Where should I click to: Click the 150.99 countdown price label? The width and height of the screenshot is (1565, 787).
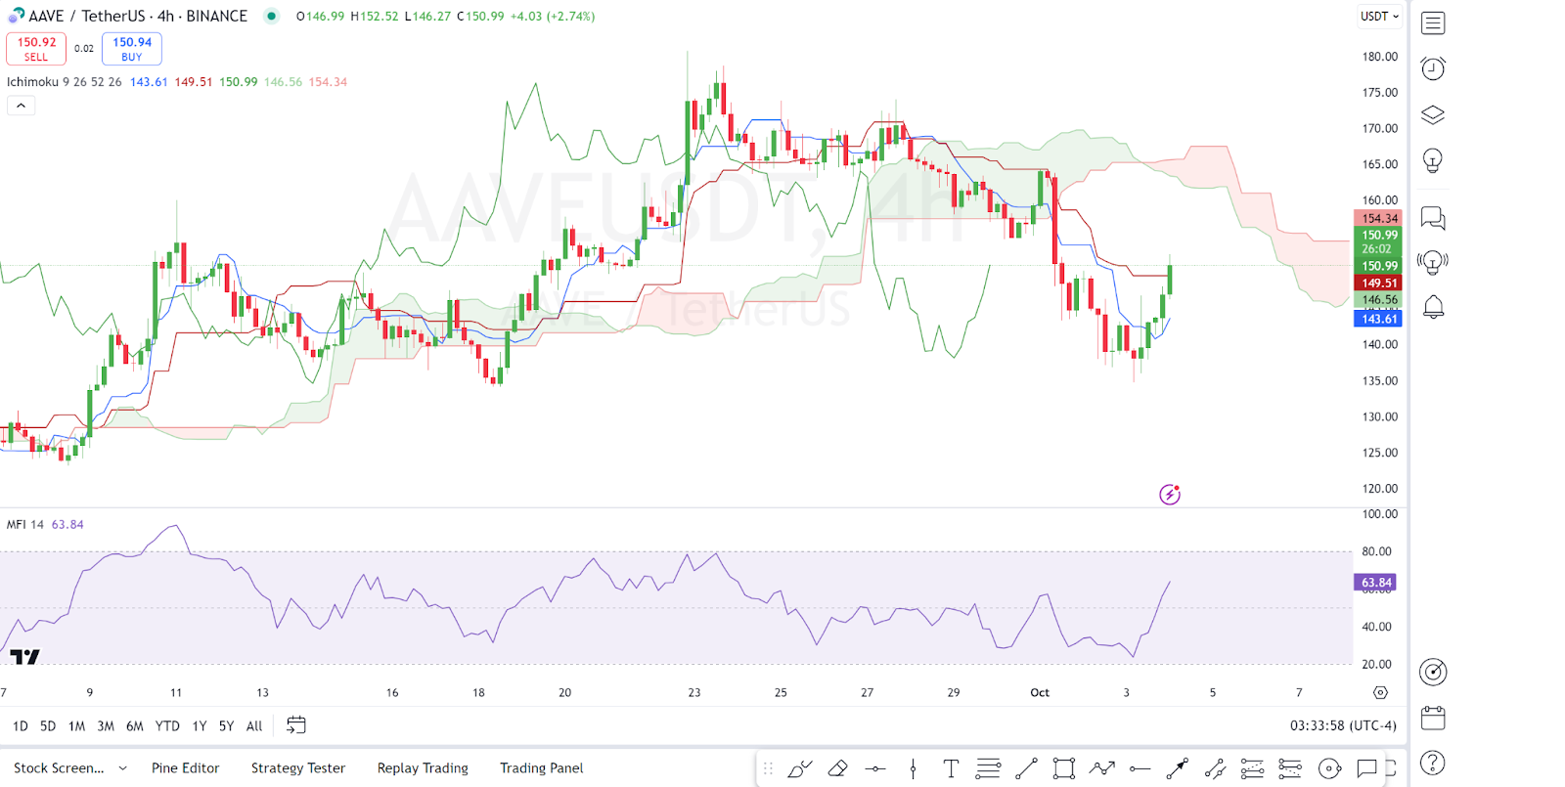[1379, 241]
